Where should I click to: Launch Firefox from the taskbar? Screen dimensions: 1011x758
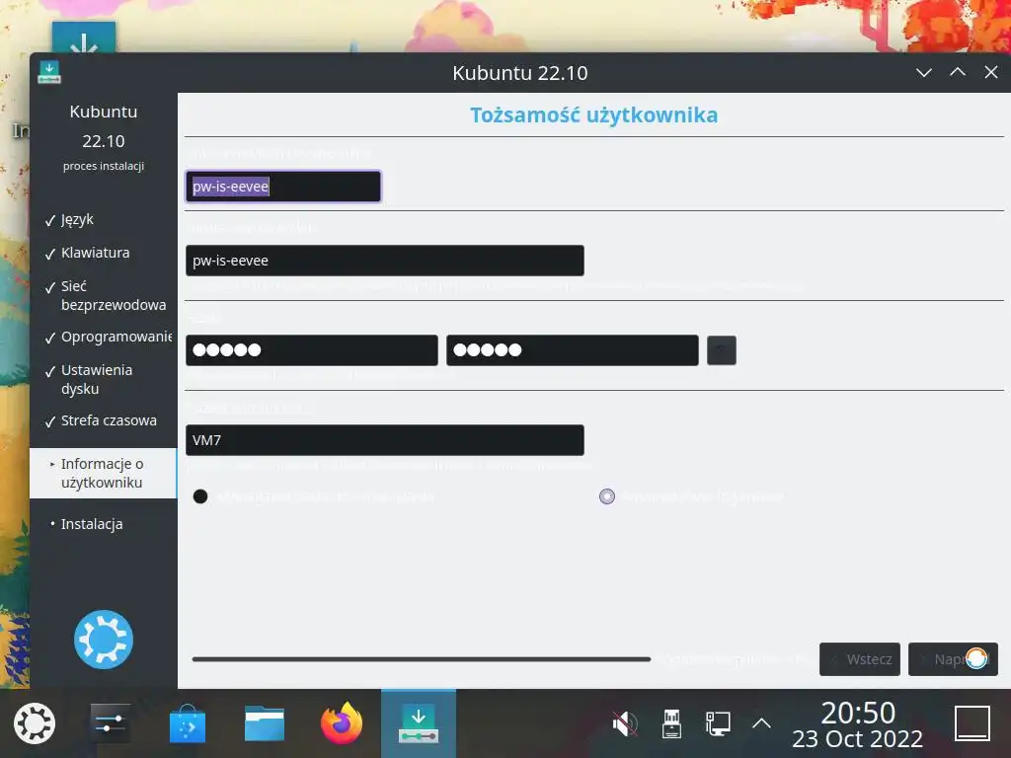click(342, 722)
